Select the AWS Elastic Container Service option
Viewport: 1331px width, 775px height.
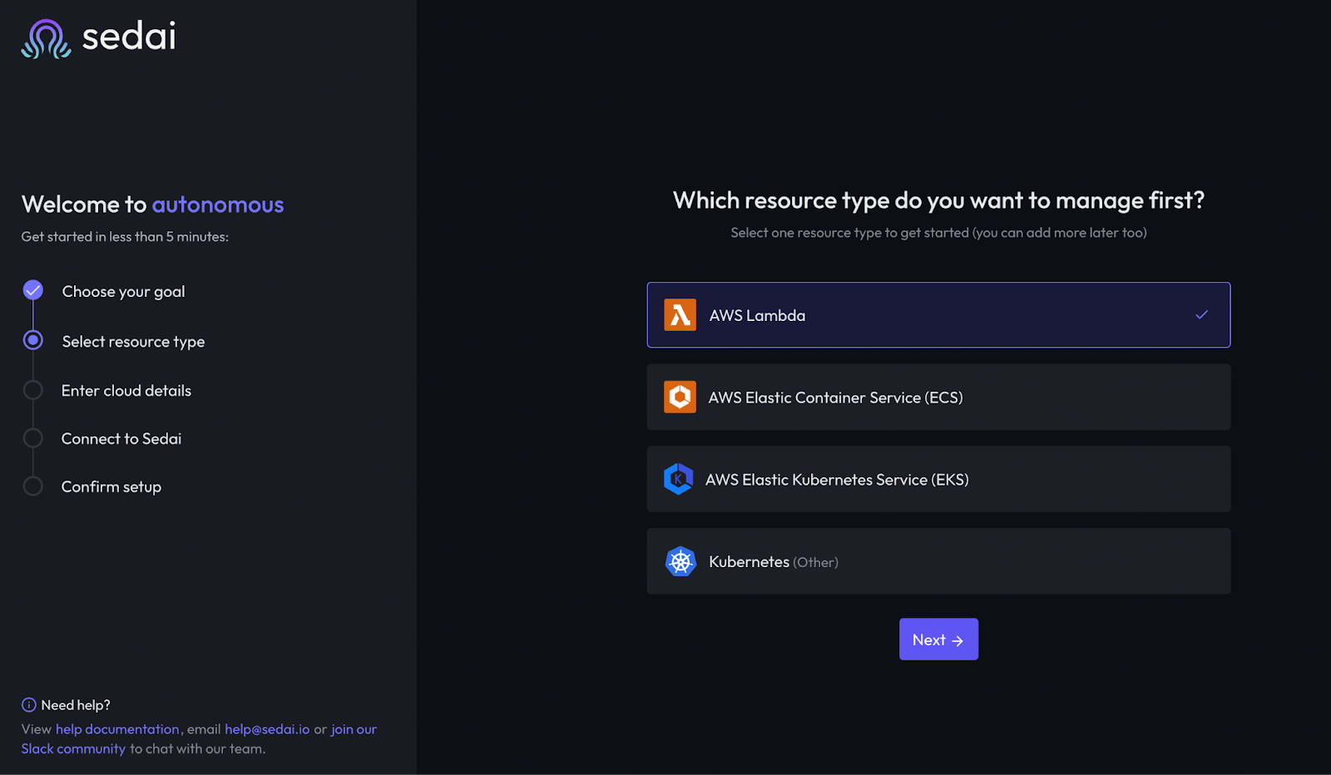pos(938,397)
